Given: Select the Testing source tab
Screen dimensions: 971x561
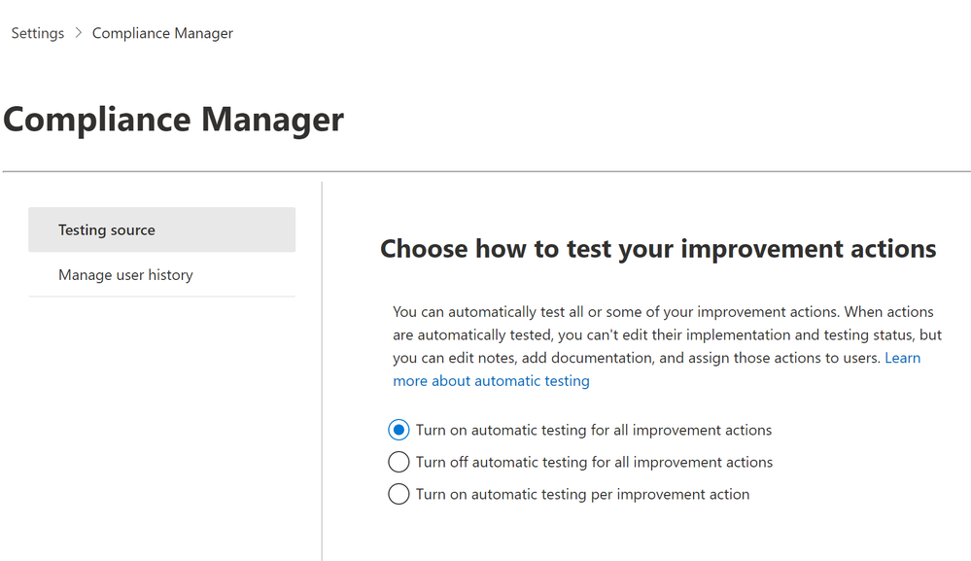Looking at the screenshot, I should click(x=161, y=229).
